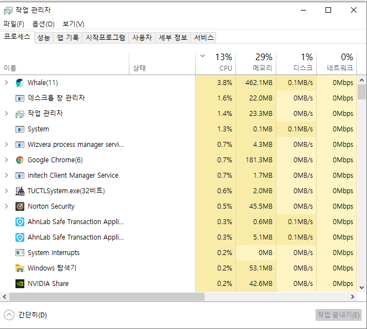Image resolution: width=367 pixels, height=329 pixels.
Task: Expand the 작업 관리자 process group
Action: point(6,113)
